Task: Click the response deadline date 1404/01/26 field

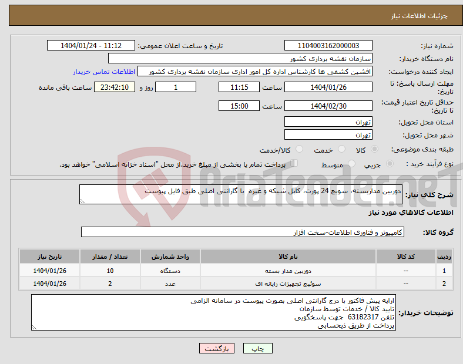Action: tap(328, 87)
